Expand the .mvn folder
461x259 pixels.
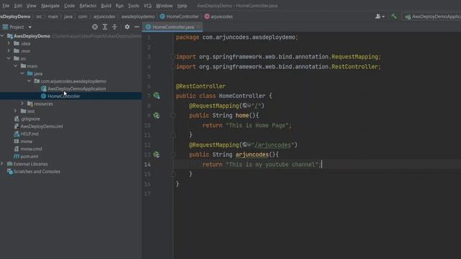pos(9,51)
